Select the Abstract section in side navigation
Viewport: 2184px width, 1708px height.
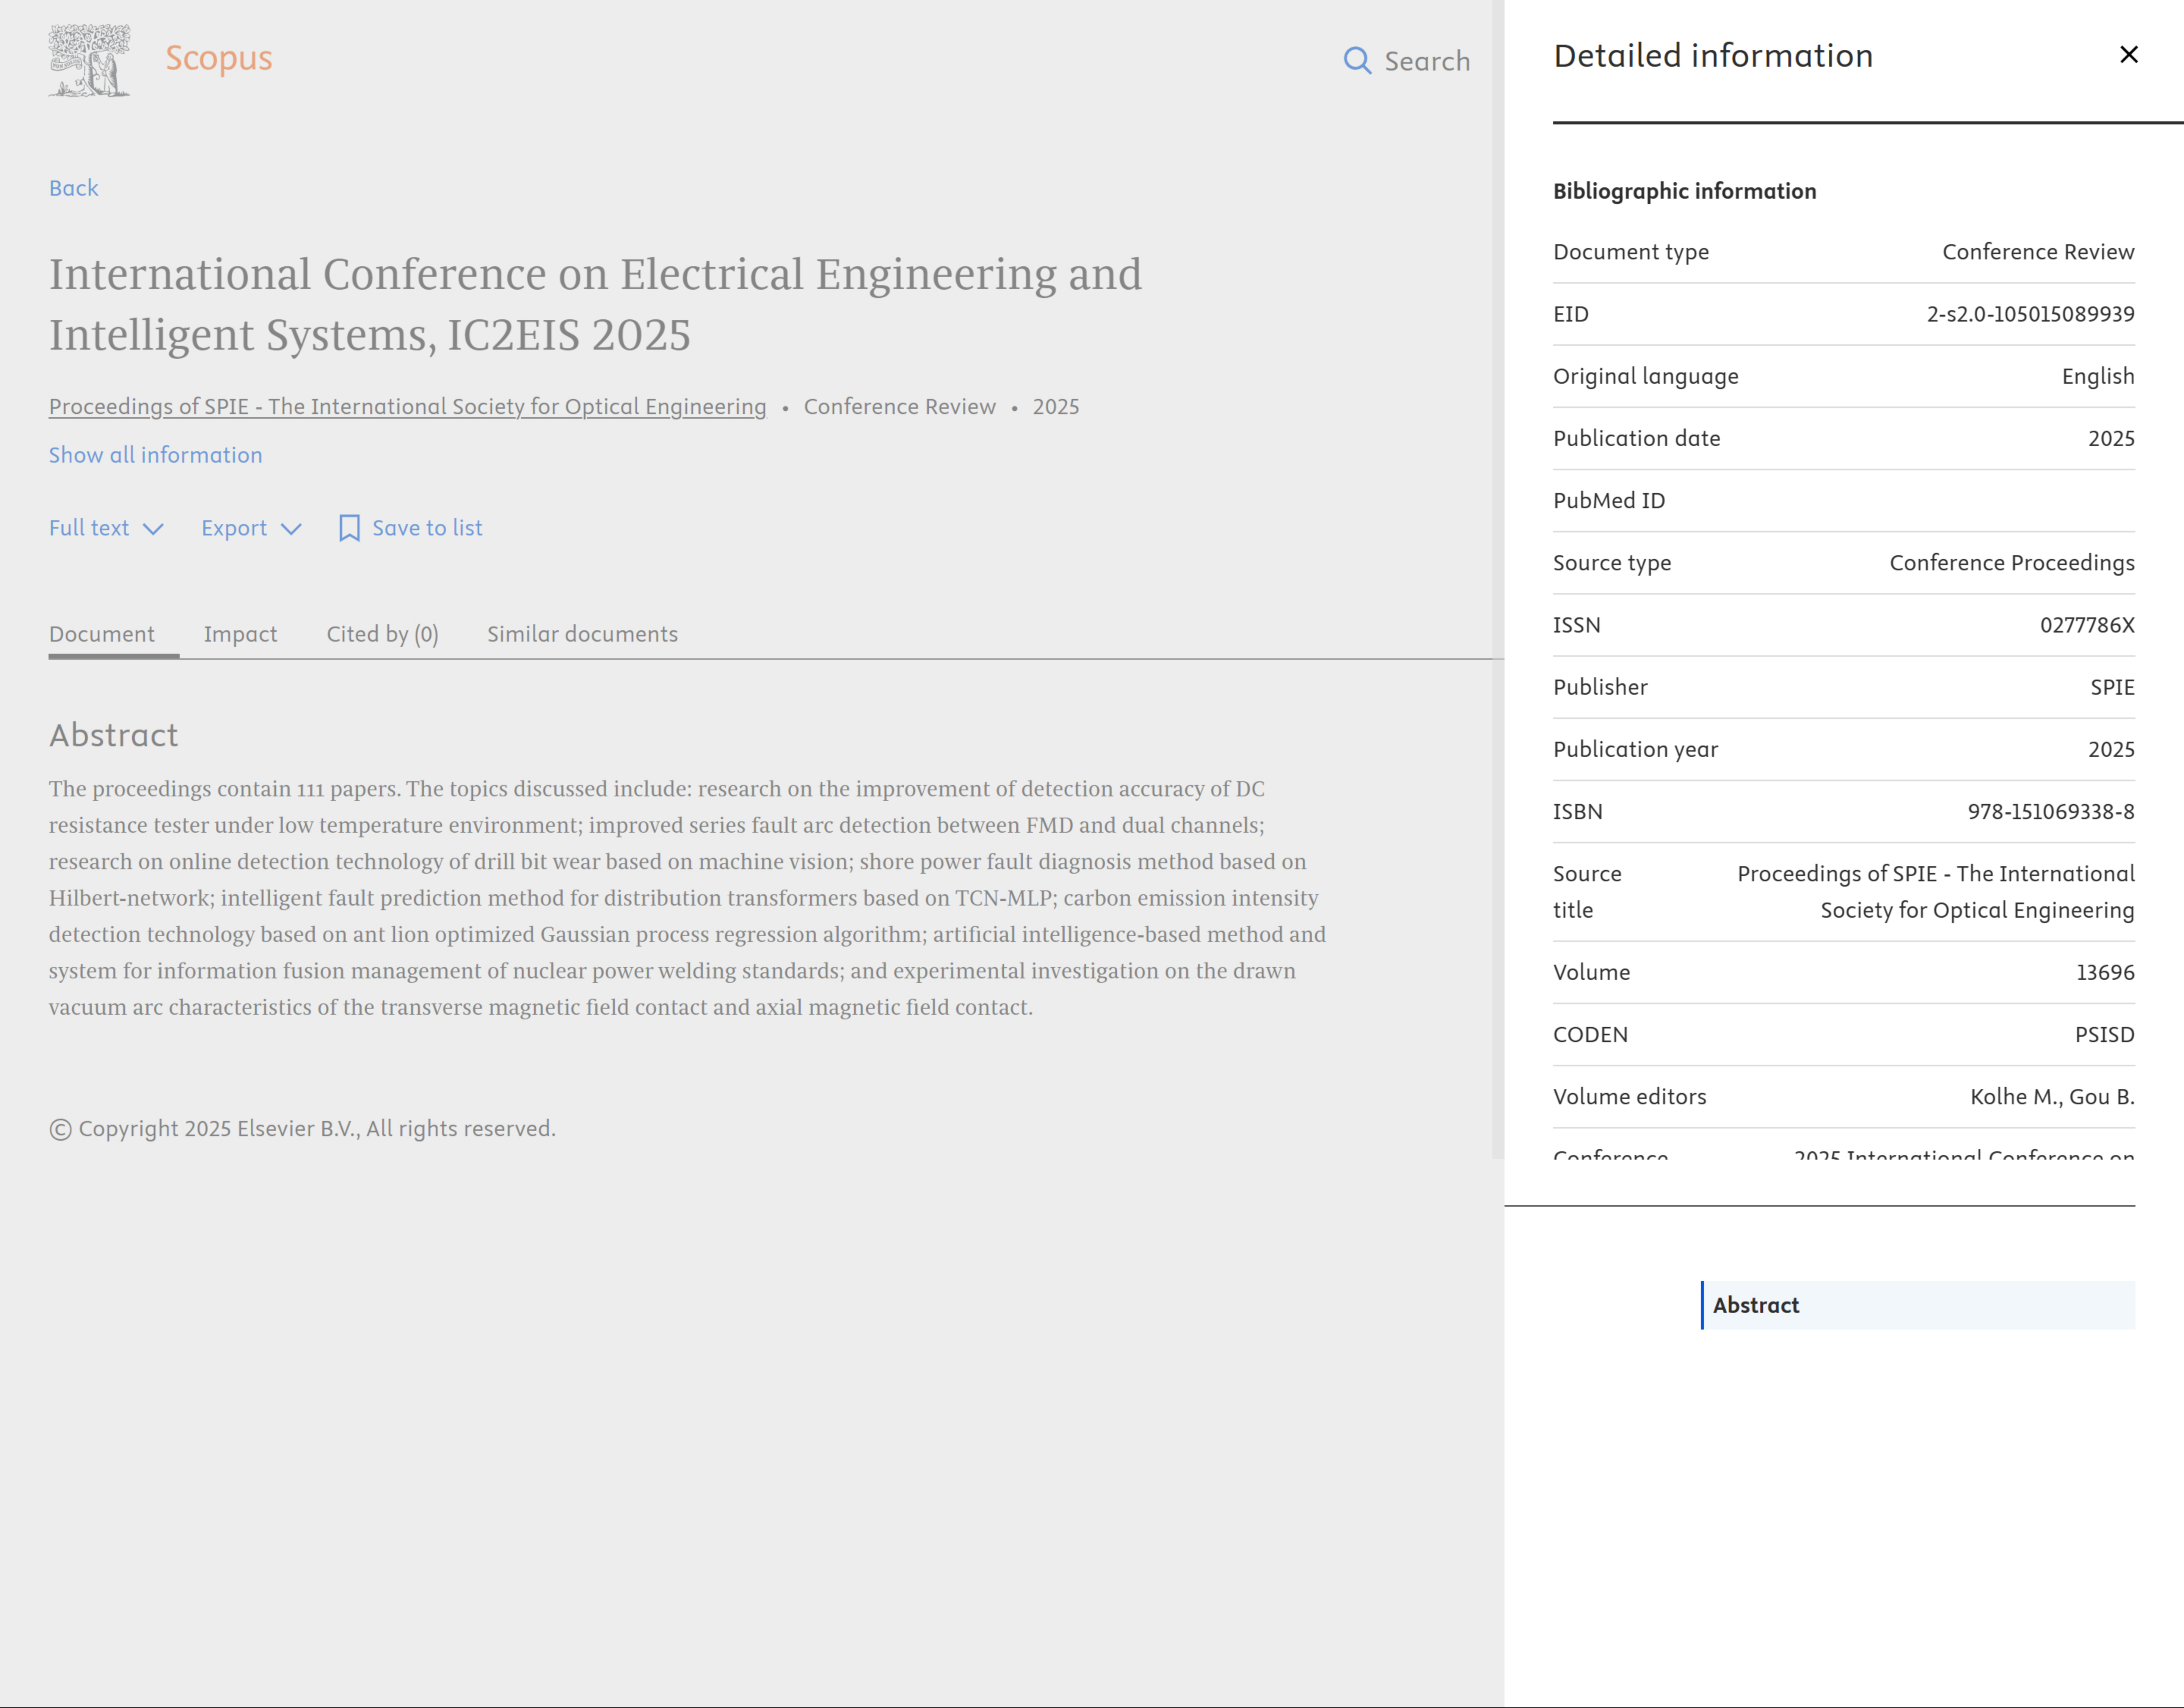(x=1756, y=1305)
